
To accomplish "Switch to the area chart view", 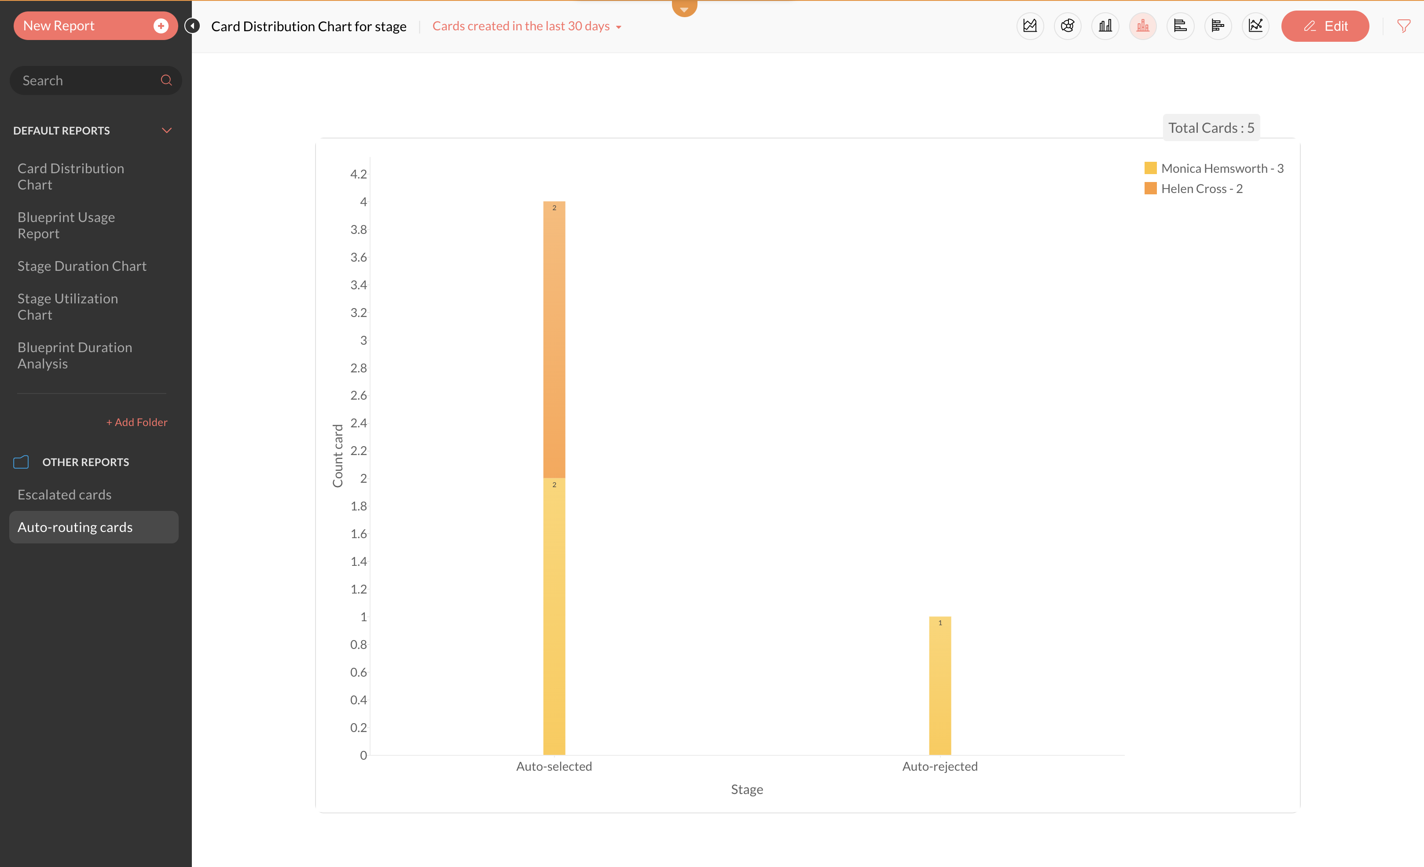I will click(1030, 26).
